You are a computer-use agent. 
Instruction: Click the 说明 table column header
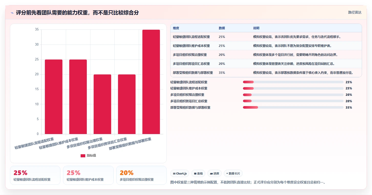[256, 28]
